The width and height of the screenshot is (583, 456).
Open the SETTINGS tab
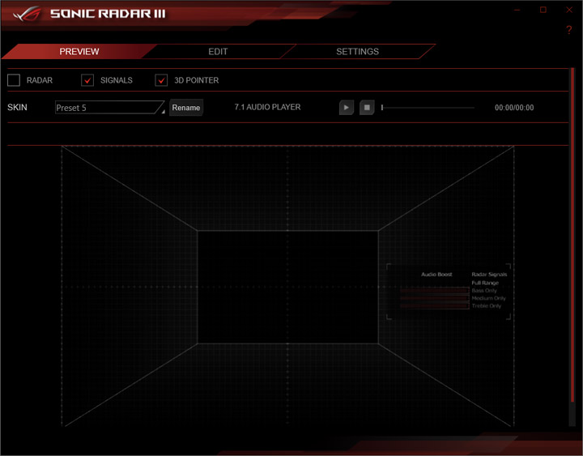(x=357, y=51)
